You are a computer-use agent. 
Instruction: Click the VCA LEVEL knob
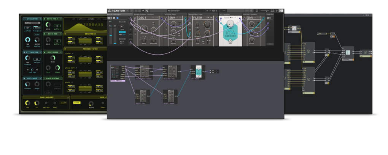(231, 23)
